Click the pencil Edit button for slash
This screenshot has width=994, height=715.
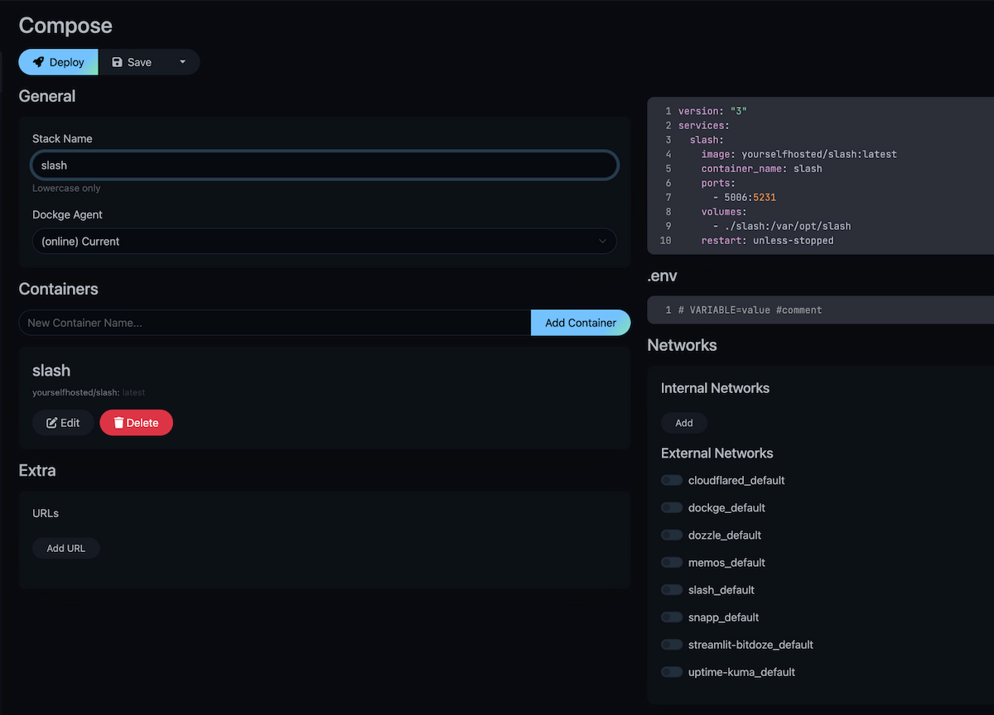coord(63,423)
